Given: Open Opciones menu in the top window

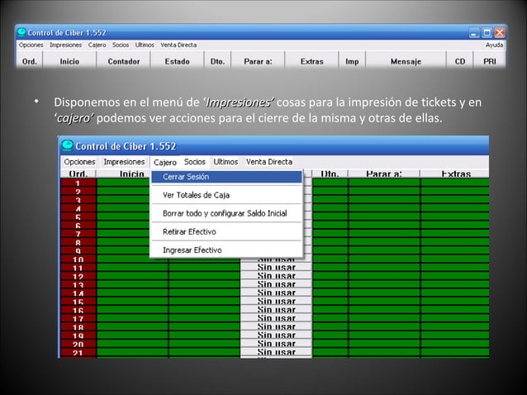Looking at the screenshot, I should [x=31, y=45].
